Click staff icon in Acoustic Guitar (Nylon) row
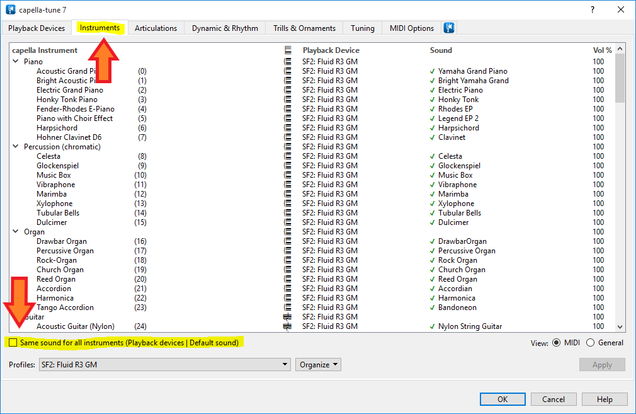 click(287, 326)
